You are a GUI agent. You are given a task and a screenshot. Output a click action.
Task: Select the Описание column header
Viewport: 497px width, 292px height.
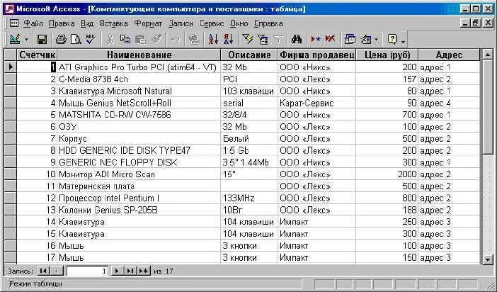249,55
